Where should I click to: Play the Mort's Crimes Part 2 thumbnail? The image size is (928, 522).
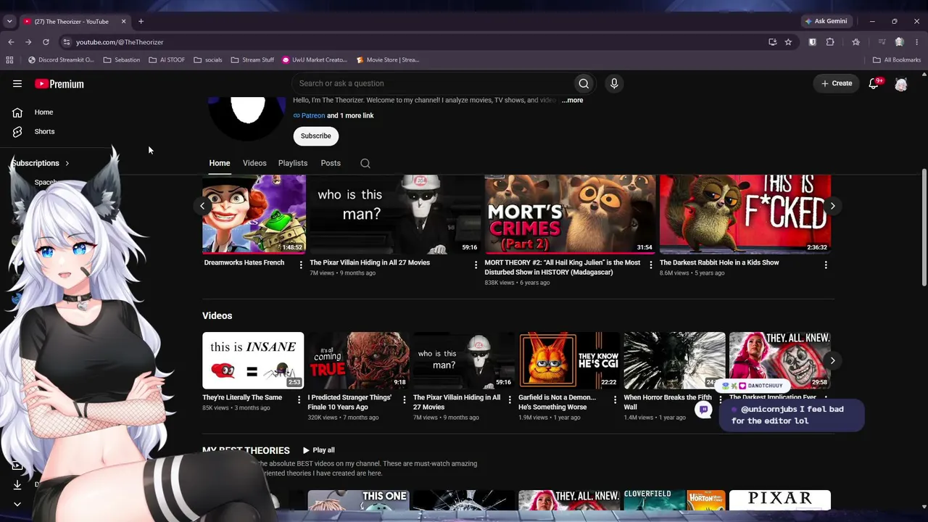pos(570,214)
